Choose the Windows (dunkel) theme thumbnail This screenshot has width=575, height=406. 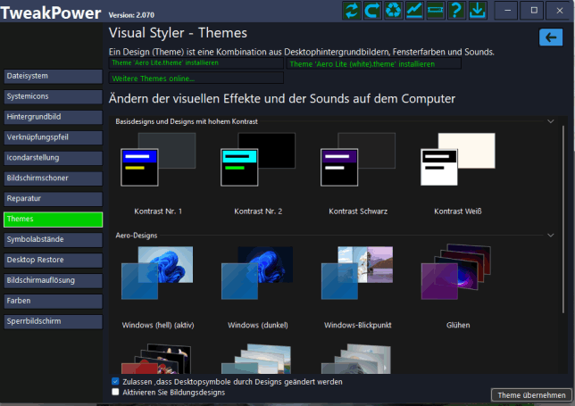point(257,275)
